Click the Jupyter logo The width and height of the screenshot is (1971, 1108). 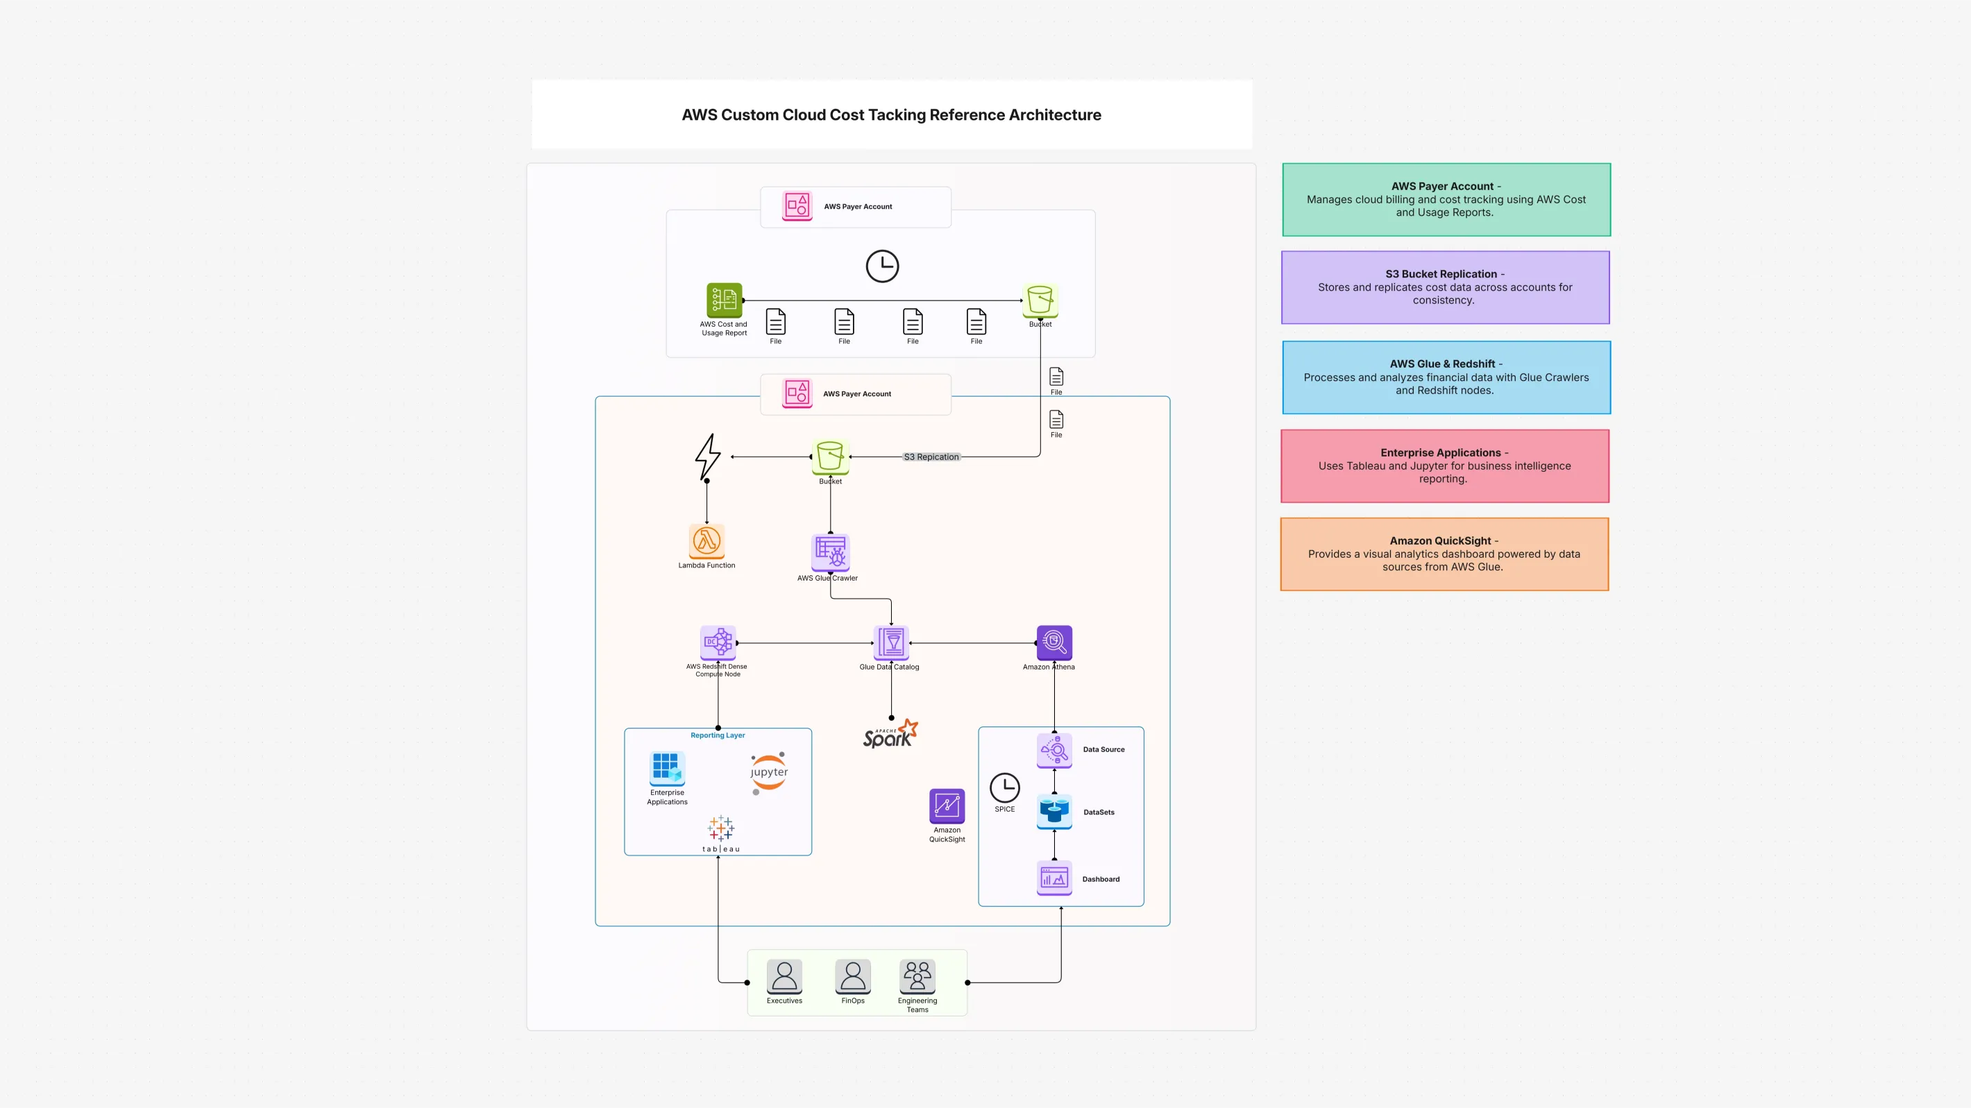tap(768, 772)
